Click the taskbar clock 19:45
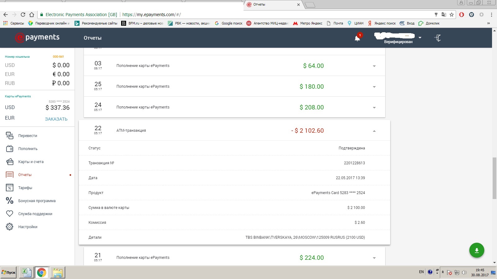The height and width of the screenshot is (279, 497). coord(480,270)
